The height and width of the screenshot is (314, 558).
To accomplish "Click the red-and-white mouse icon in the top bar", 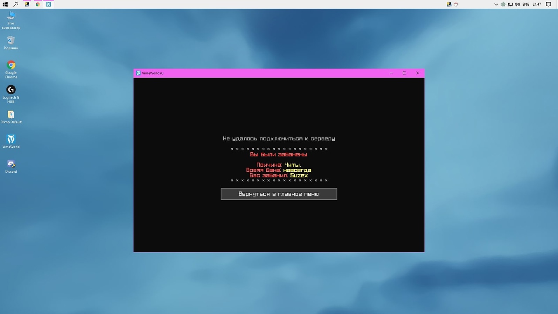I will 456,4.
